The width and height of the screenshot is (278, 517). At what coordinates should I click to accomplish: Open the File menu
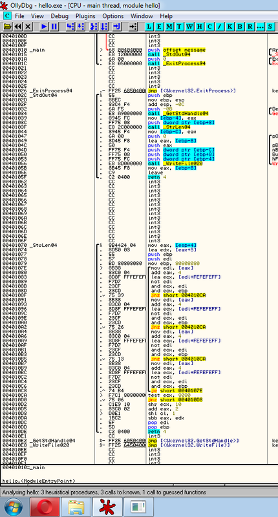[x=19, y=16]
